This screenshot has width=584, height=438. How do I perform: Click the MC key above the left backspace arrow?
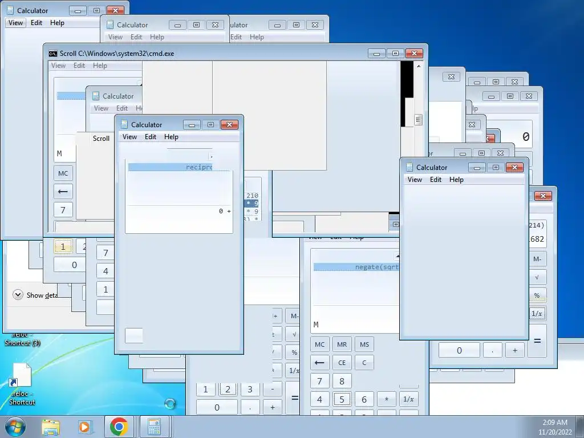click(x=63, y=173)
